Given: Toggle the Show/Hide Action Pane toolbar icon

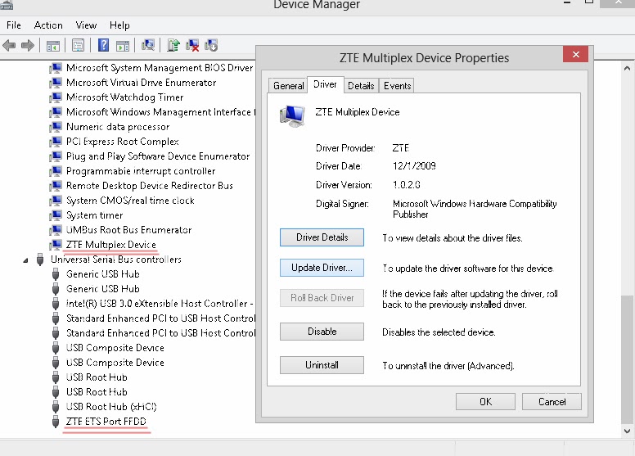Looking at the screenshot, I should click(123, 46).
